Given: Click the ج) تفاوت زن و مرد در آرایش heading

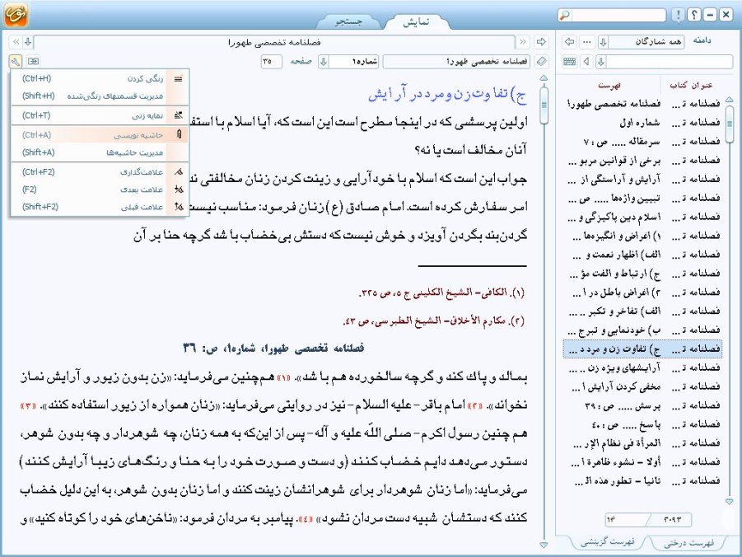Looking at the screenshot, I should coord(447,94).
